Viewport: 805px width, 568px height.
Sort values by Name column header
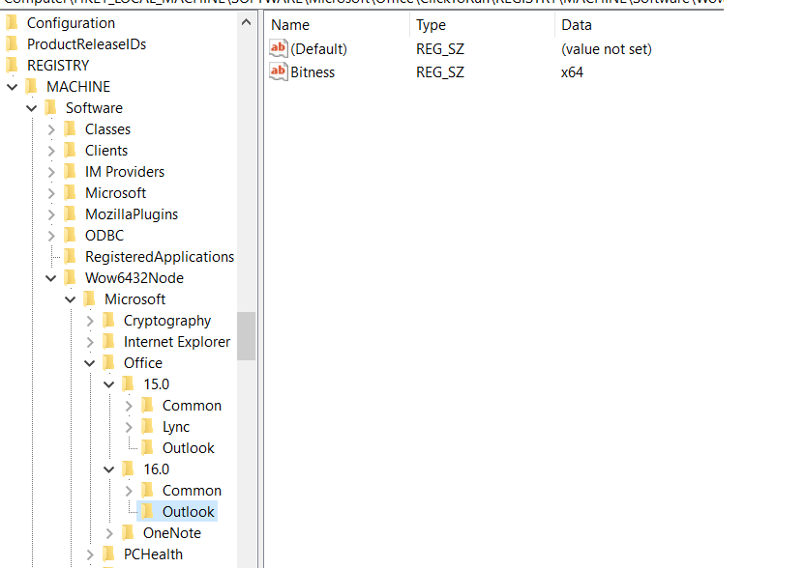pos(338,24)
